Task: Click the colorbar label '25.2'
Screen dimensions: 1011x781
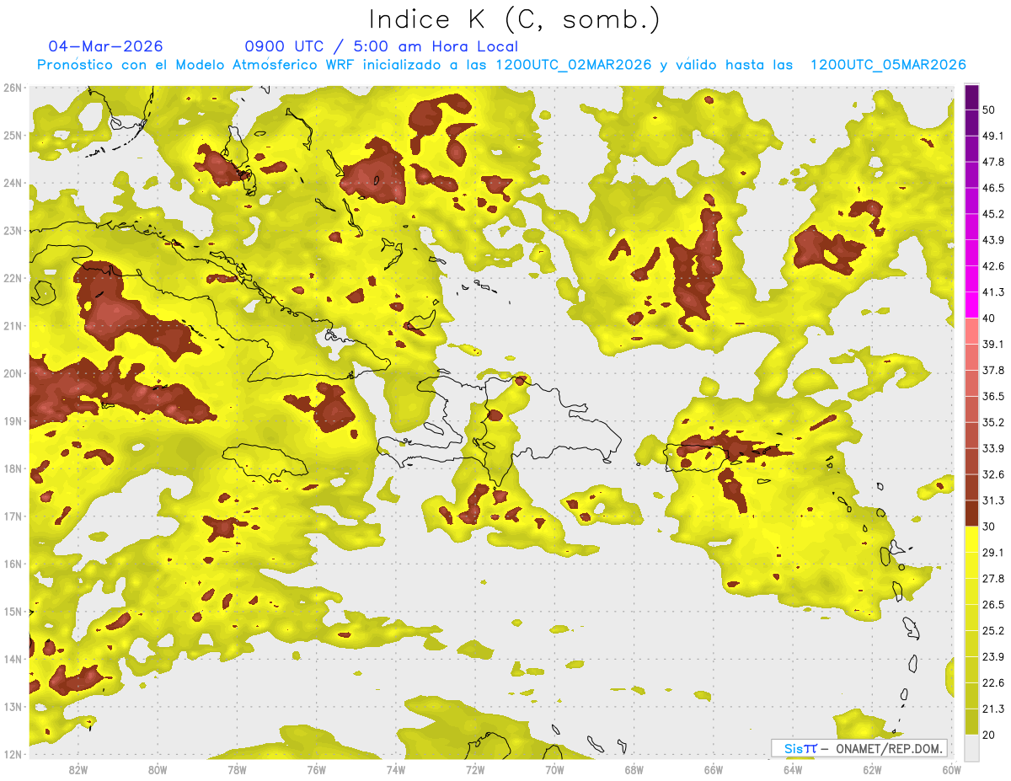Action: pyautogui.click(x=992, y=631)
